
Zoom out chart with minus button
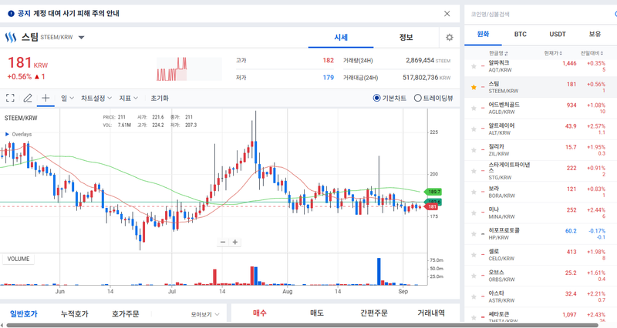[223, 242]
